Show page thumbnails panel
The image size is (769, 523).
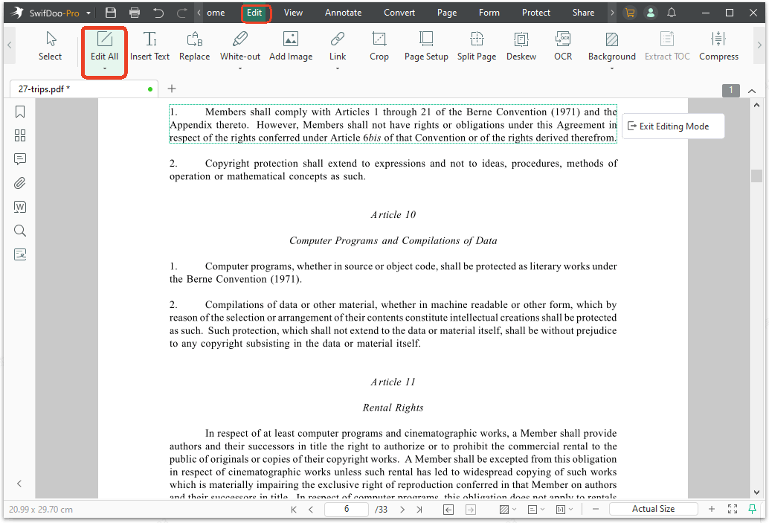(20, 135)
